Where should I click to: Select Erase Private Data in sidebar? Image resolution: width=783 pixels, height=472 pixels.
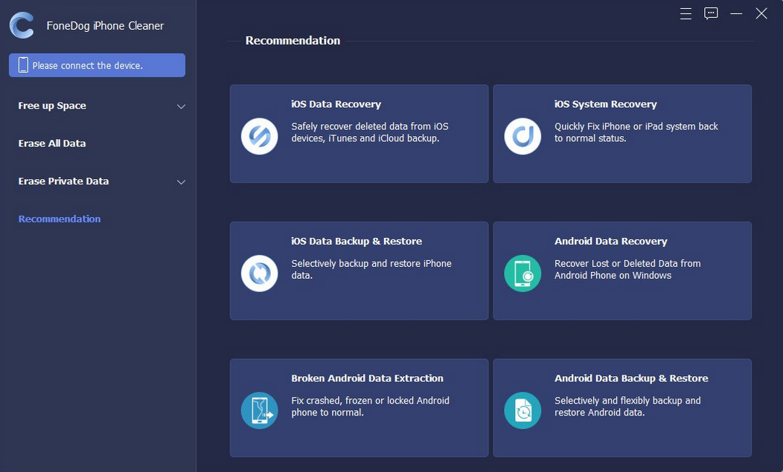63,181
